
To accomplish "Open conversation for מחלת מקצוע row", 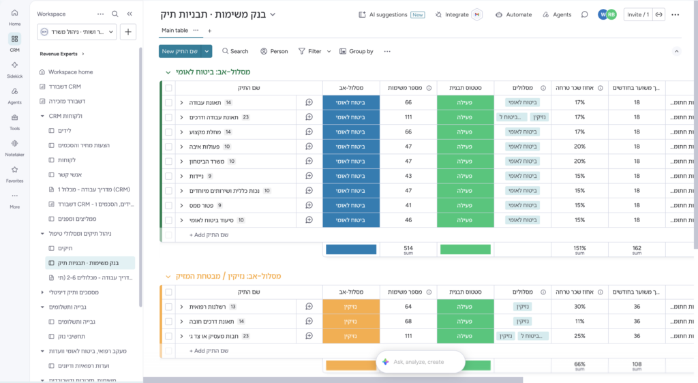I will click(x=309, y=132).
